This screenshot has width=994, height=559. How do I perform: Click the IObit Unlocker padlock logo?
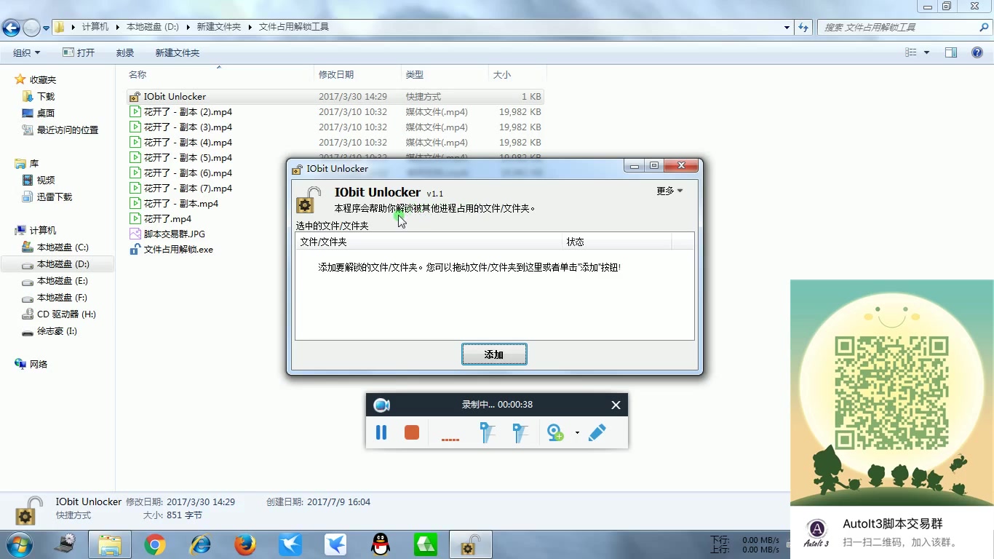309,200
